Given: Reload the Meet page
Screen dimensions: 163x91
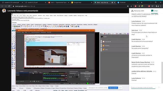Looking at the screenshot, I should [9, 6].
